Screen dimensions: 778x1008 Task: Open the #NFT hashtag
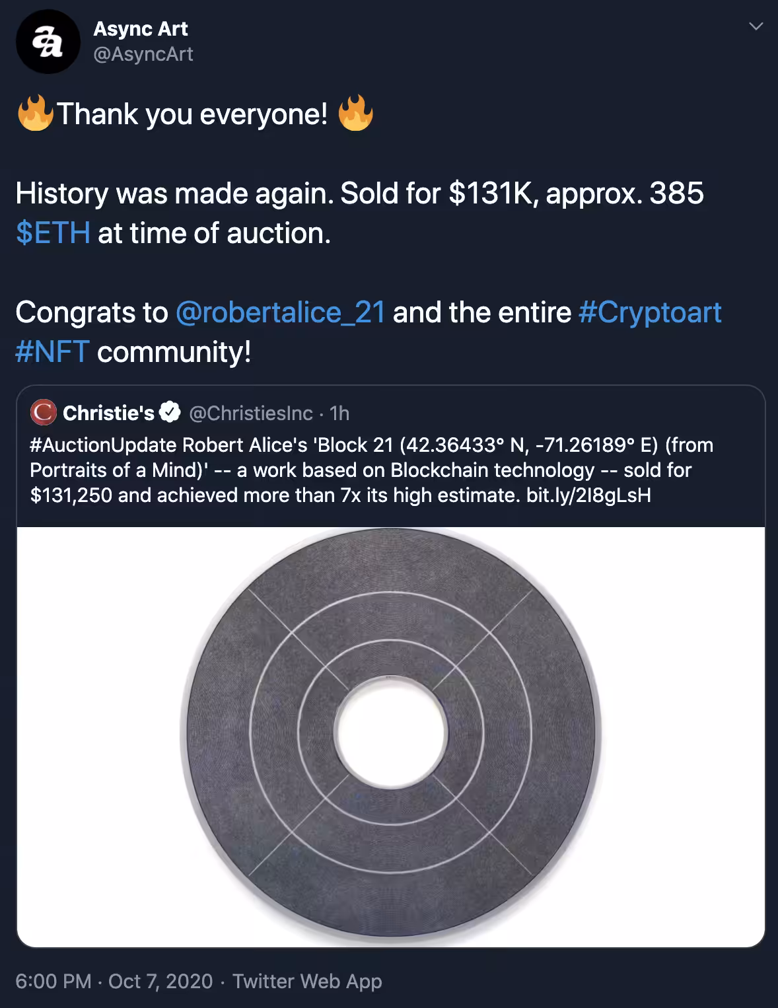tap(52, 351)
